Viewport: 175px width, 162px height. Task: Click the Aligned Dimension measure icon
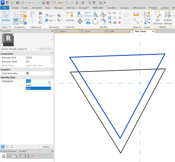[x=136, y=14]
